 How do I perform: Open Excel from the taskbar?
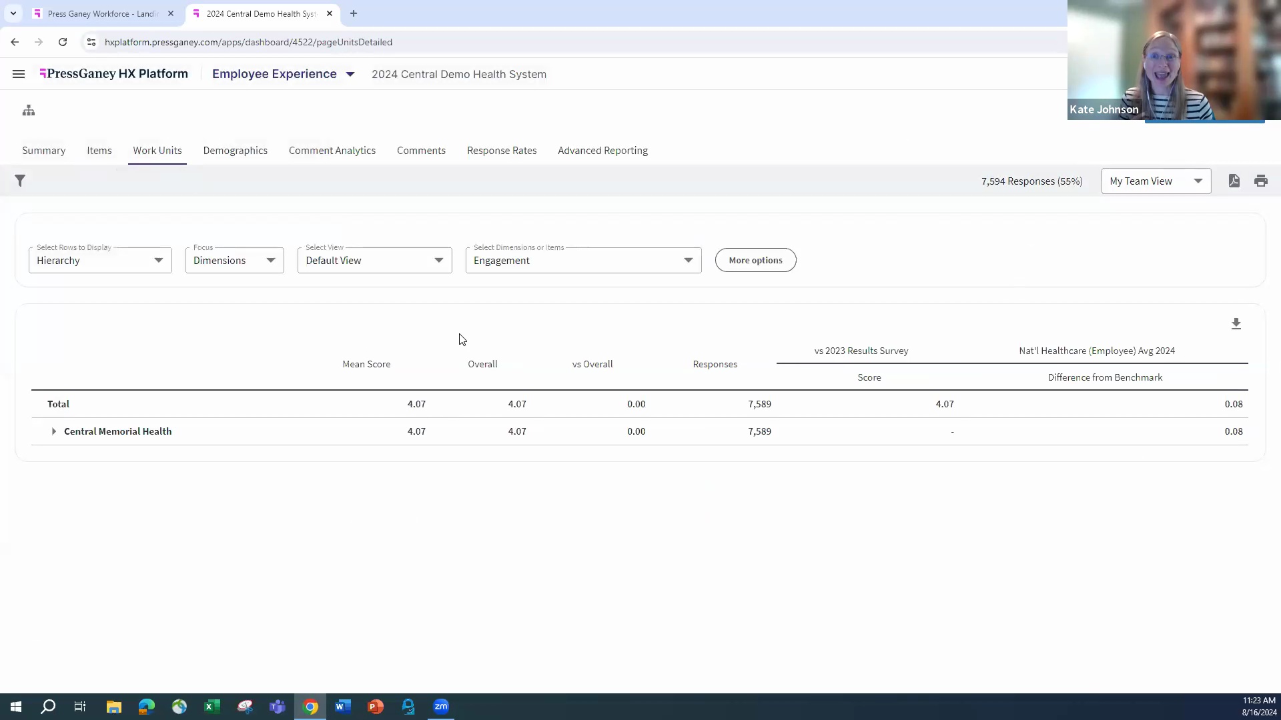pos(212,706)
